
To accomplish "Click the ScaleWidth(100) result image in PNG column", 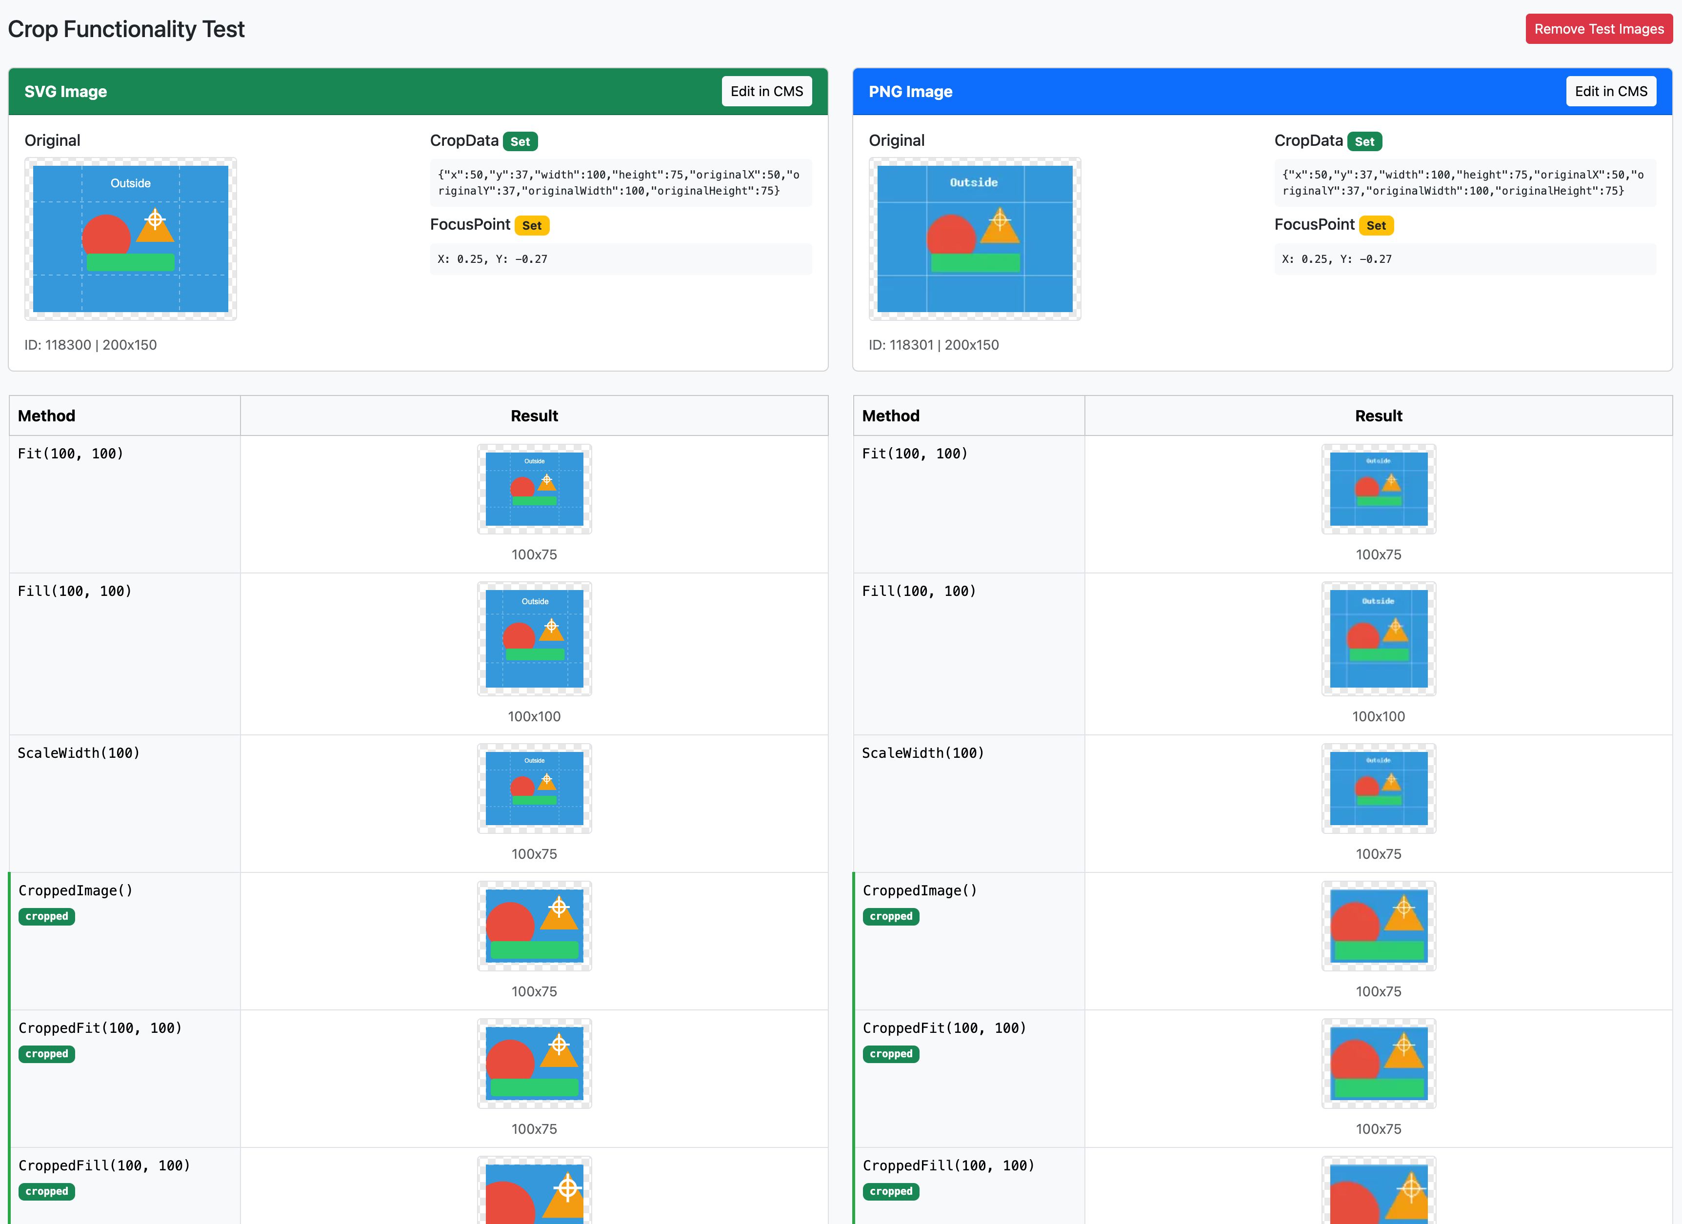I will (1378, 788).
